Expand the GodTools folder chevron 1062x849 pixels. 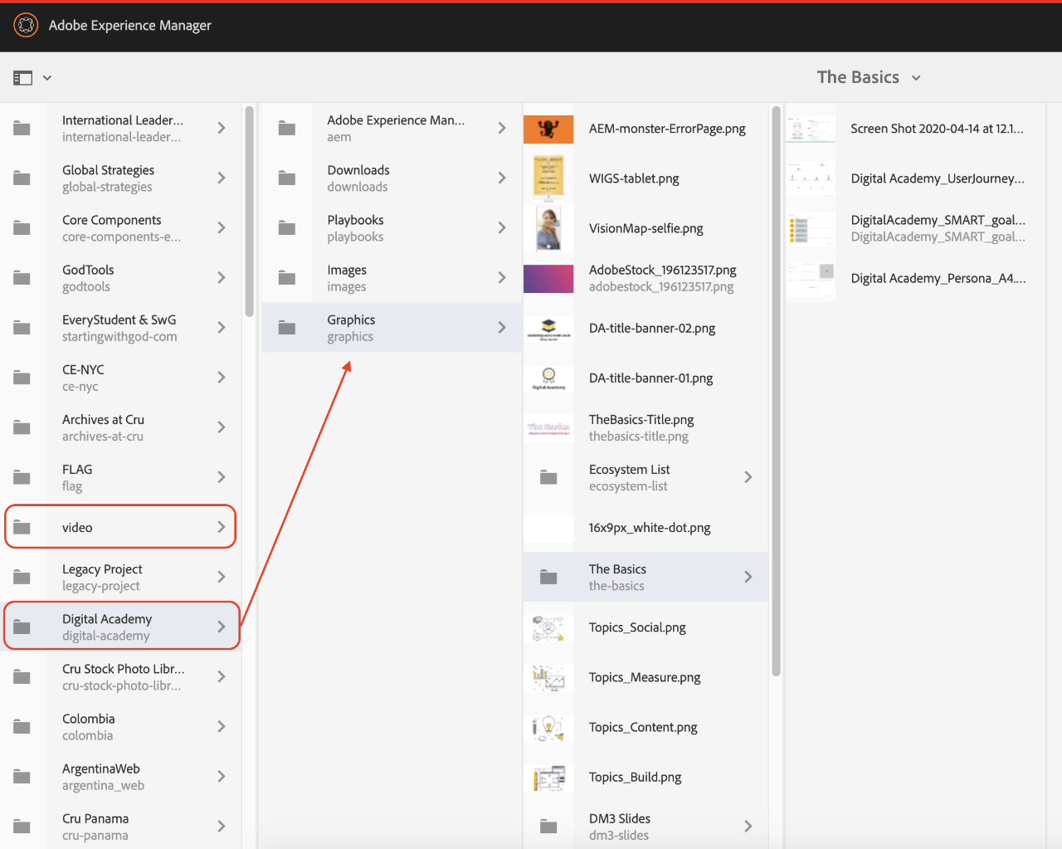tap(222, 277)
